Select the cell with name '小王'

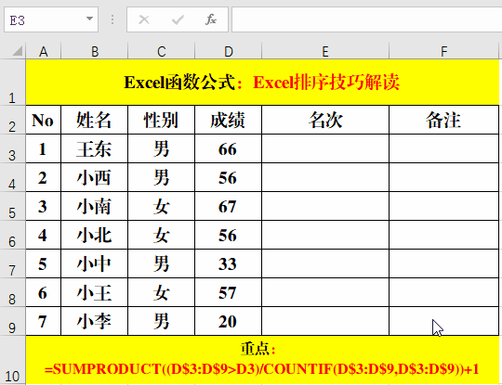tap(95, 292)
